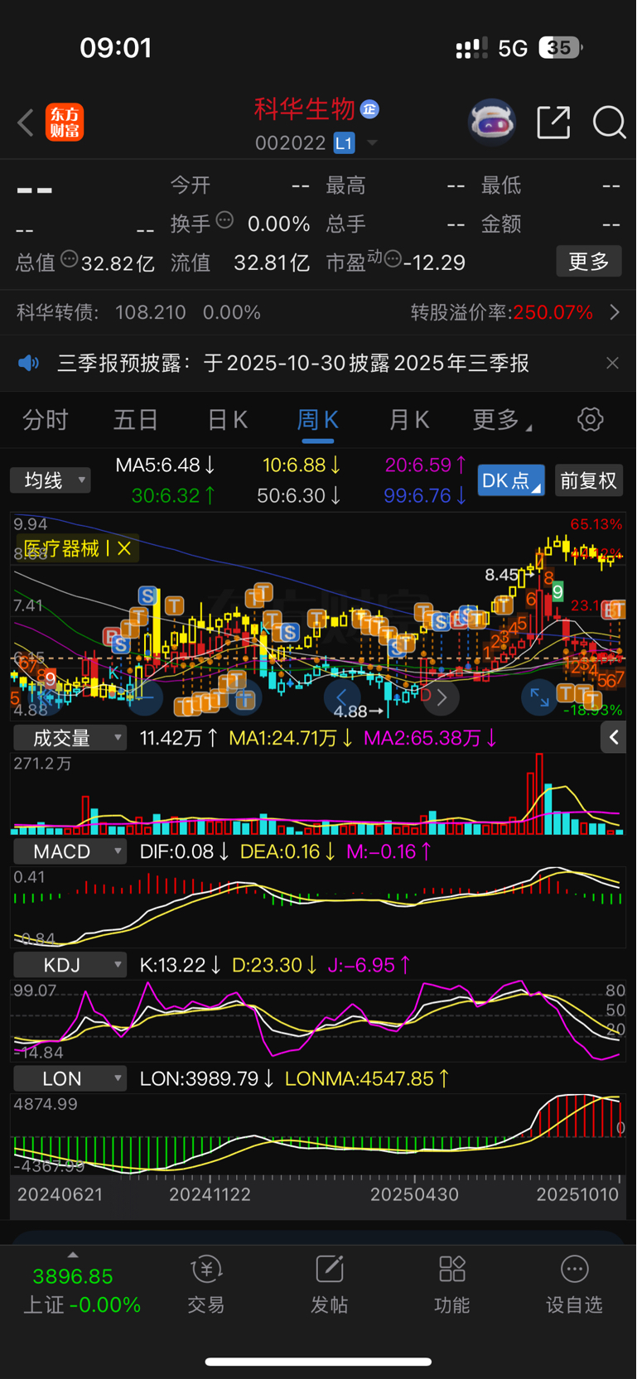This screenshot has height=1379, width=637.
Task: Open the 功能 functions icon
Action: click(451, 1285)
